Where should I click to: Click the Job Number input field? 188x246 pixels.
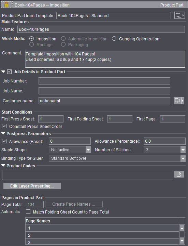[x=104, y=81]
